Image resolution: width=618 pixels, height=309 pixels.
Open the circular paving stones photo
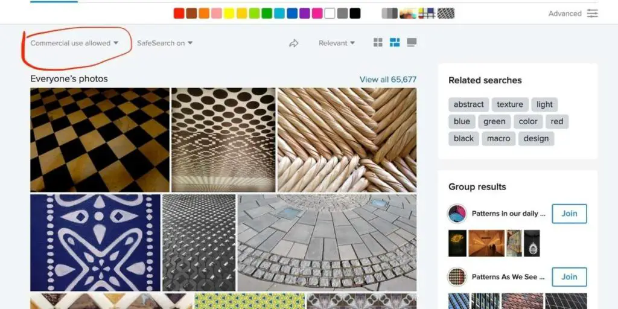pyautogui.click(x=327, y=243)
